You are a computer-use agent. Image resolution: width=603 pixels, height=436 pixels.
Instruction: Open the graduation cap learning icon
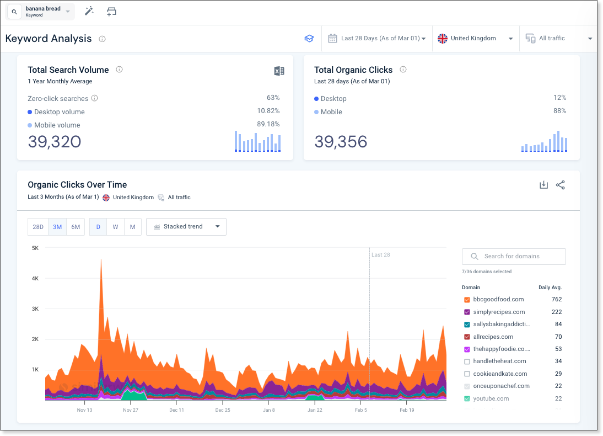pos(309,39)
